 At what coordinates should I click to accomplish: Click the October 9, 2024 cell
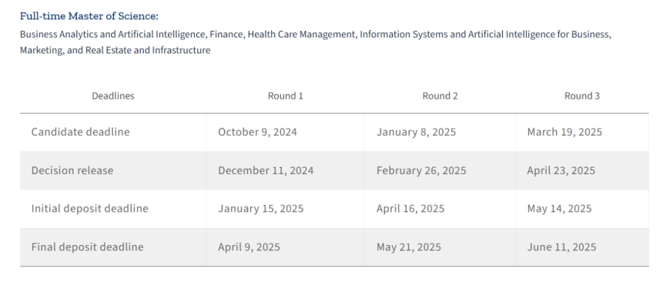(x=257, y=132)
